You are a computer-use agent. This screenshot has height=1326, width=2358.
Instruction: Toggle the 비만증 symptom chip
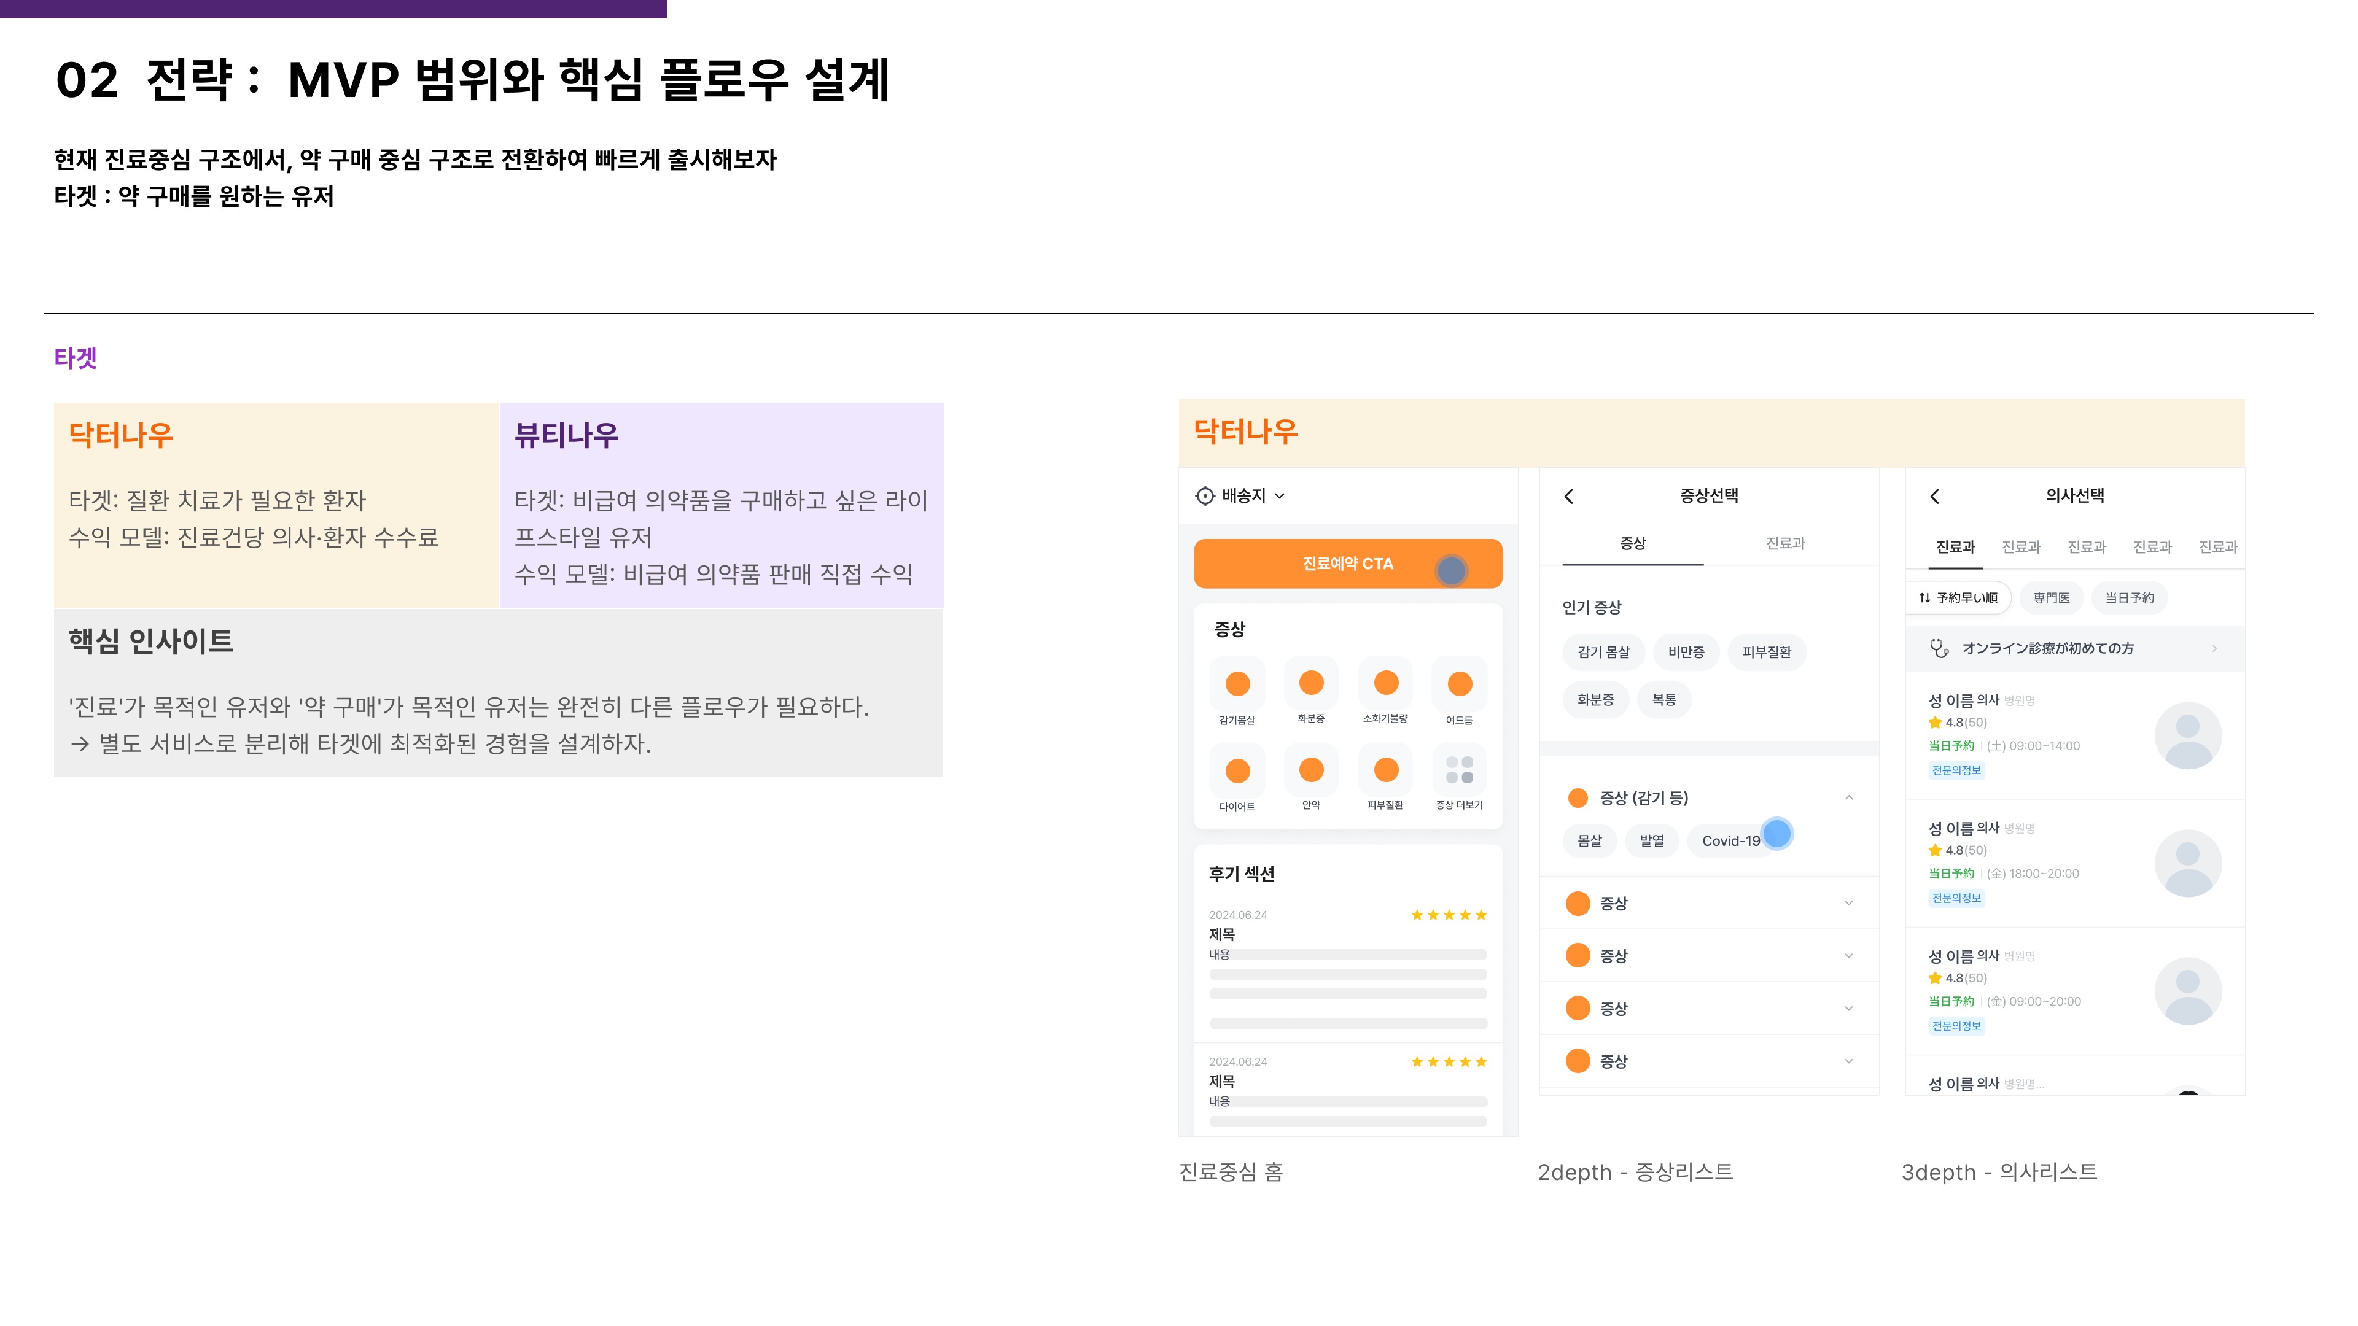click(x=1686, y=651)
